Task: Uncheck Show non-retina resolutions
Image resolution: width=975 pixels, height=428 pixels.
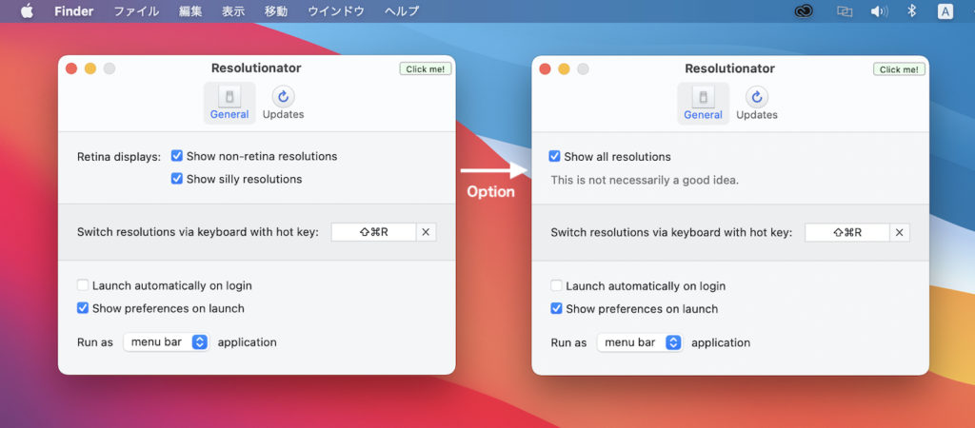Action: tap(177, 156)
